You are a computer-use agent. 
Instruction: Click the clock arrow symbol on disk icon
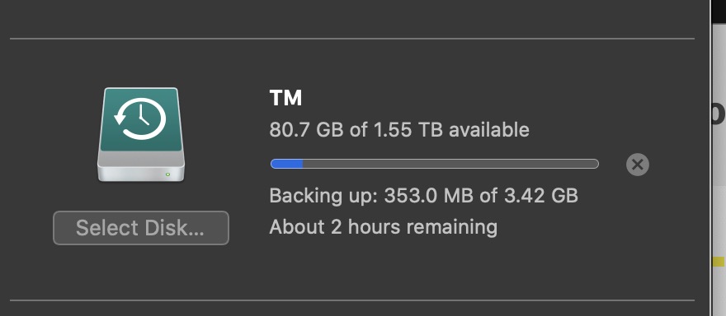(x=140, y=118)
